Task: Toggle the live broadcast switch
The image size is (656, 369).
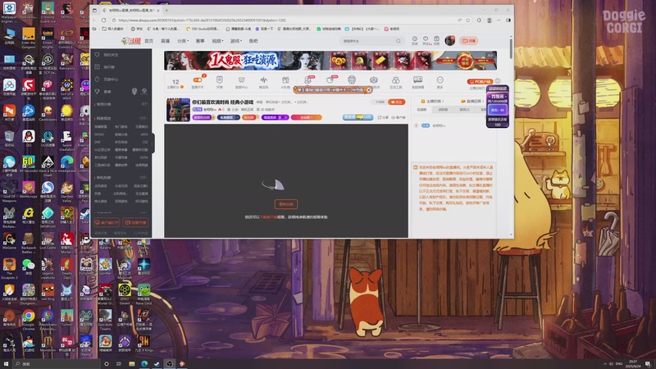Action: click(198, 80)
